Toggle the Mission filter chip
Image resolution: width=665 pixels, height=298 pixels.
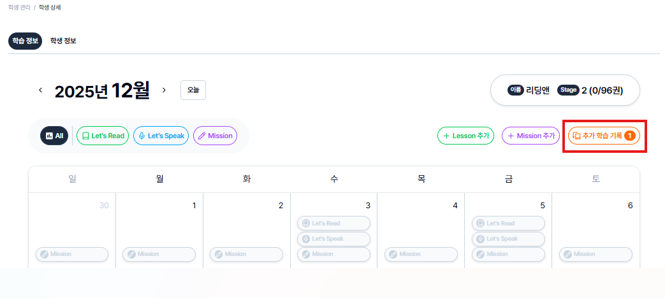215,136
